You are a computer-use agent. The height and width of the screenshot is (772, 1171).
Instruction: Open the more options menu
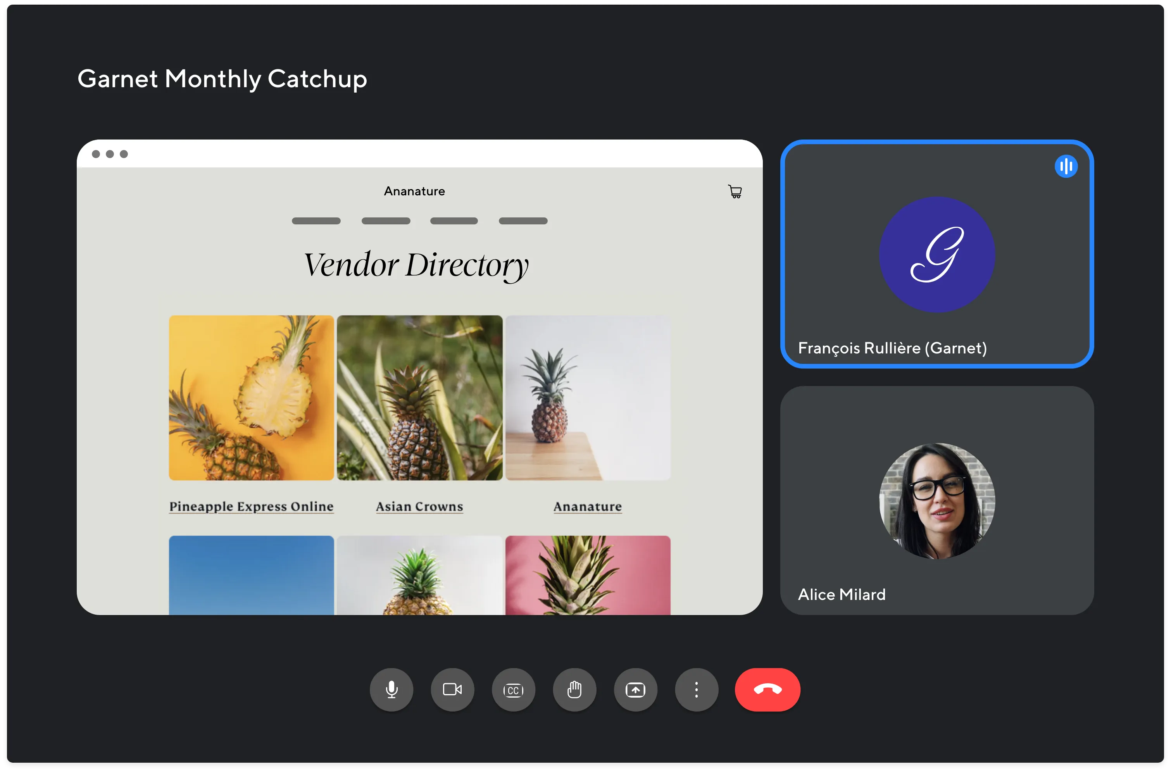point(697,690)
